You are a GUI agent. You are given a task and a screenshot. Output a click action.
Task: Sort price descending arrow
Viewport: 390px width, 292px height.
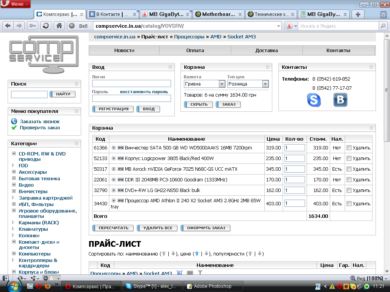(206, 254)
